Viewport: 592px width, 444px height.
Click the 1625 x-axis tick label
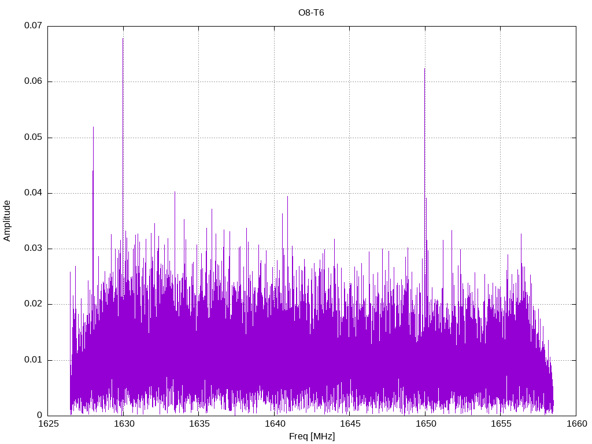pos(47,424)
